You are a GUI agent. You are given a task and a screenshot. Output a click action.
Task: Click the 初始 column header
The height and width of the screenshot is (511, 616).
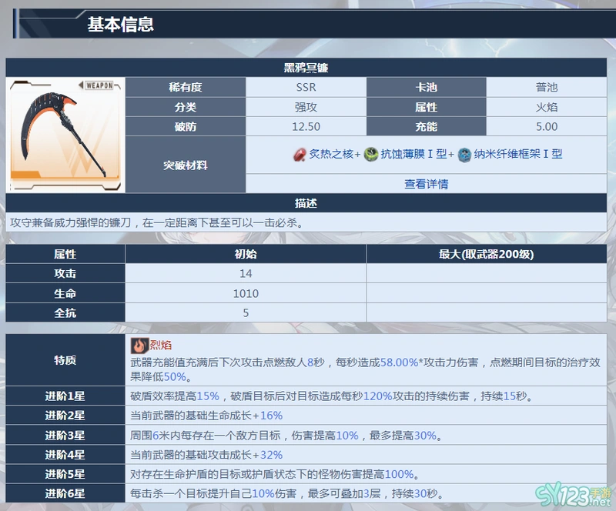246,254
